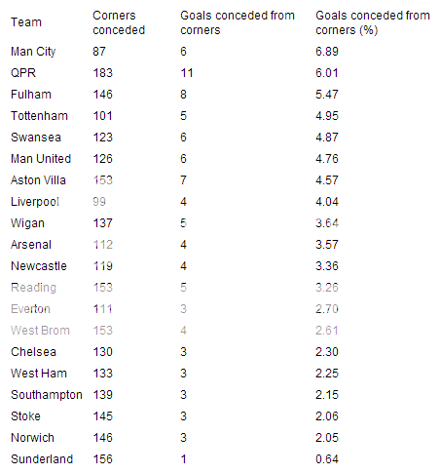440x474 pixels.
Task: Click Goals conceded from corners header
Action: click(238, 22)
